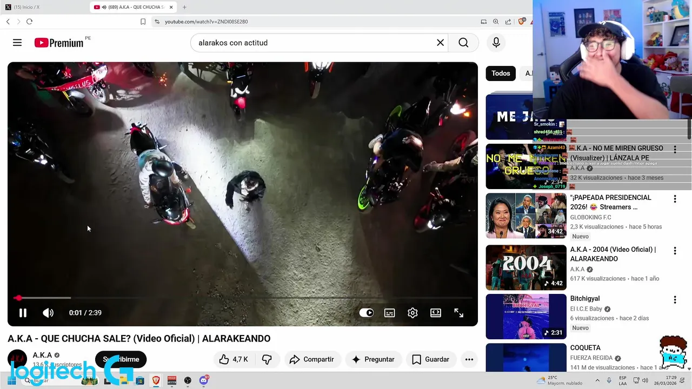This screenshot has height=389, width=692.
Task: Open options for A.K.A - 2004 video
Action: (675, 251)
